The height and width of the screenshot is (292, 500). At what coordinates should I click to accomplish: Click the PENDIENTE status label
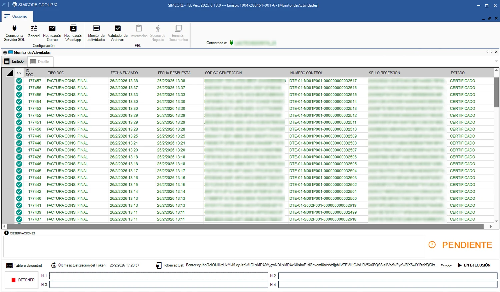pos(467,245)
